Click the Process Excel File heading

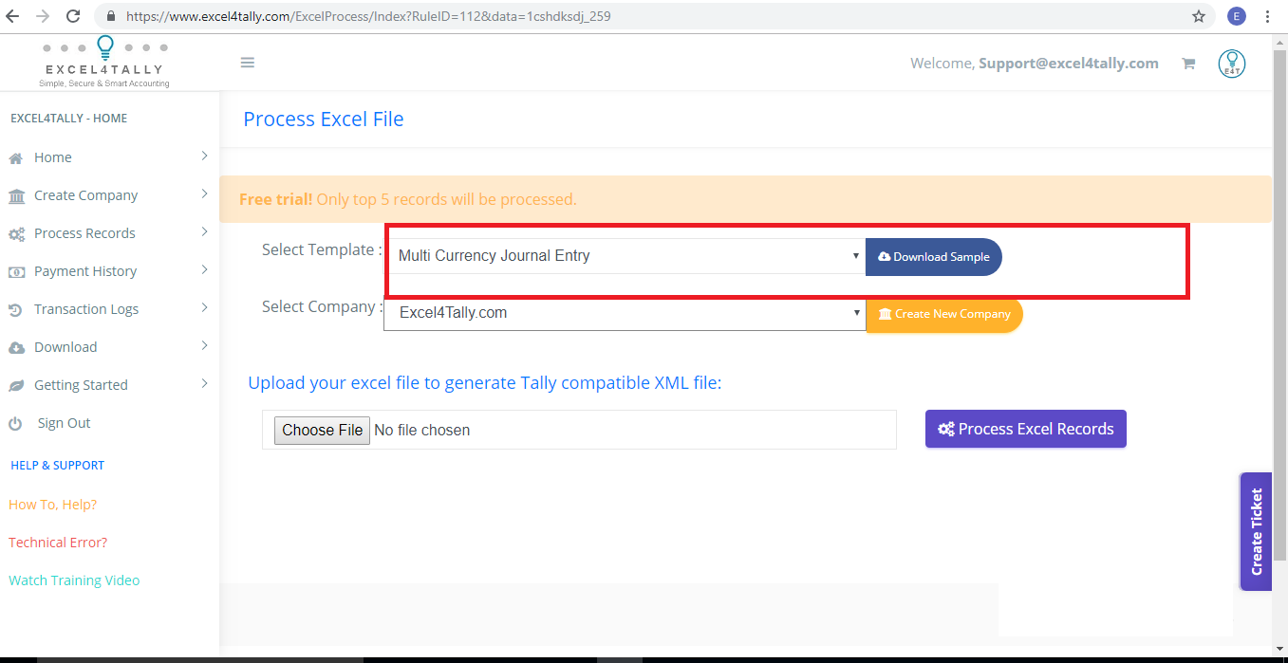tap(324, 120)
